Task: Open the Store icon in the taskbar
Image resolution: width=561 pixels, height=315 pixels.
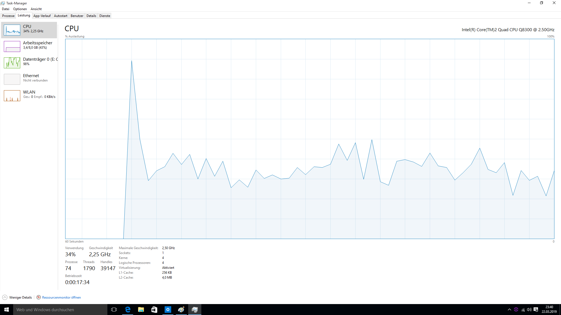Action: coord(154,310)
